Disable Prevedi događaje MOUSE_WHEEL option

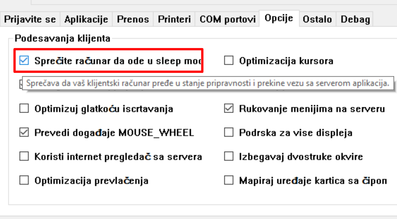coord(24,132)
